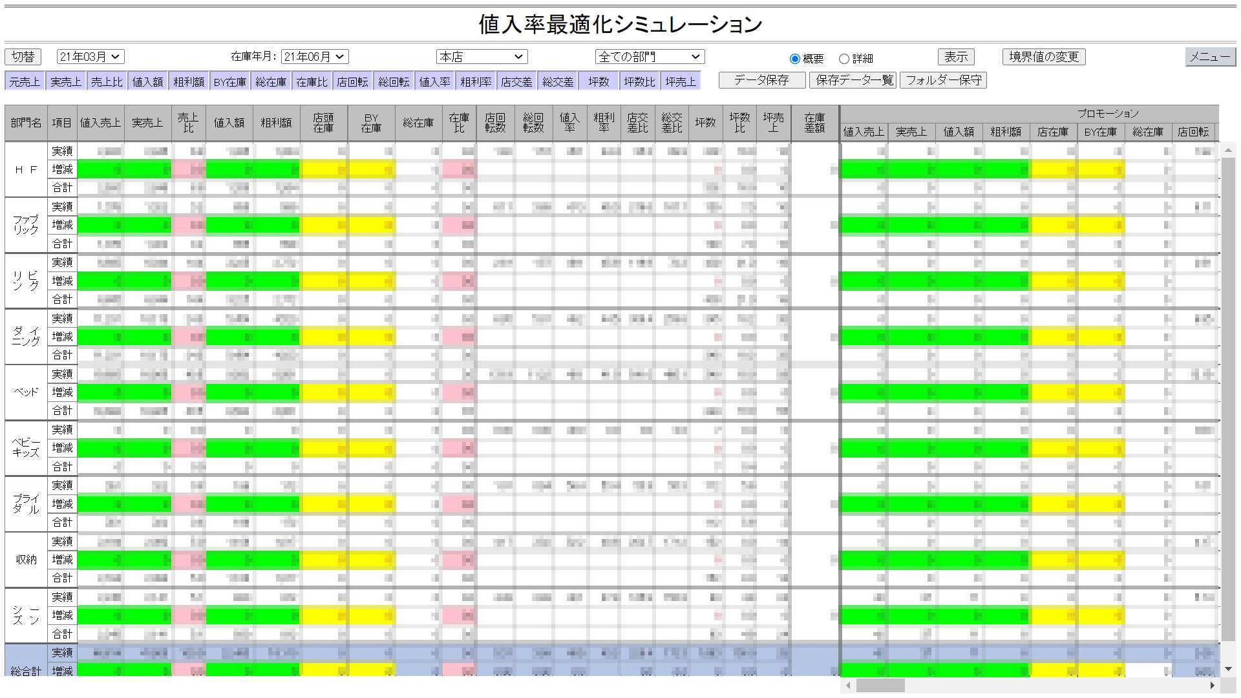The height and width of the screenshot is (698, 1241).
Task: Click the 収納 department name cell
Action: (x=26, y=559)
